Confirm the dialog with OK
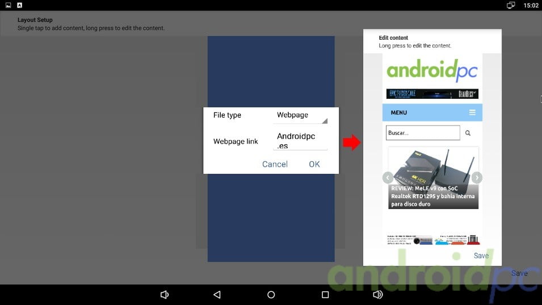This screenshot has height=305, width=542. click(314, 164)
